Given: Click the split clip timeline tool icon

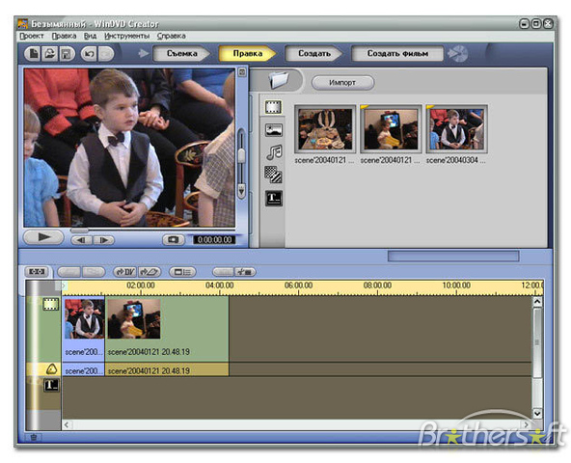Looking at the screenshot, I should coord(245,272).
